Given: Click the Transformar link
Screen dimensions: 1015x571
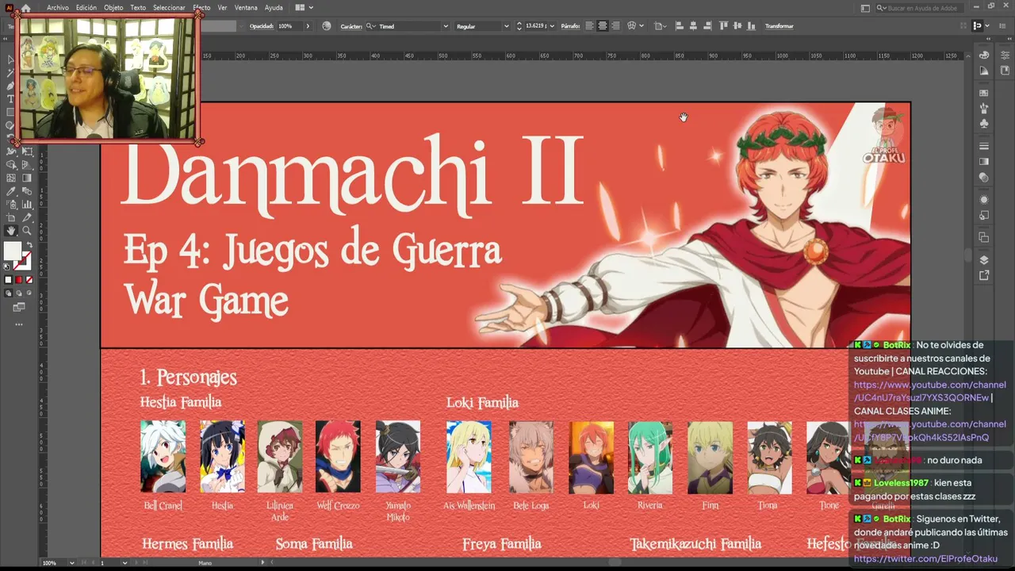Looking at the screenshot, I should point(779,26).
